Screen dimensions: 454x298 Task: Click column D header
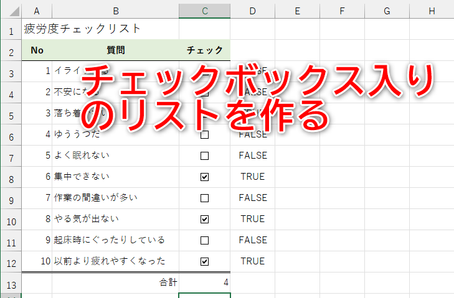tap(252, 11)
